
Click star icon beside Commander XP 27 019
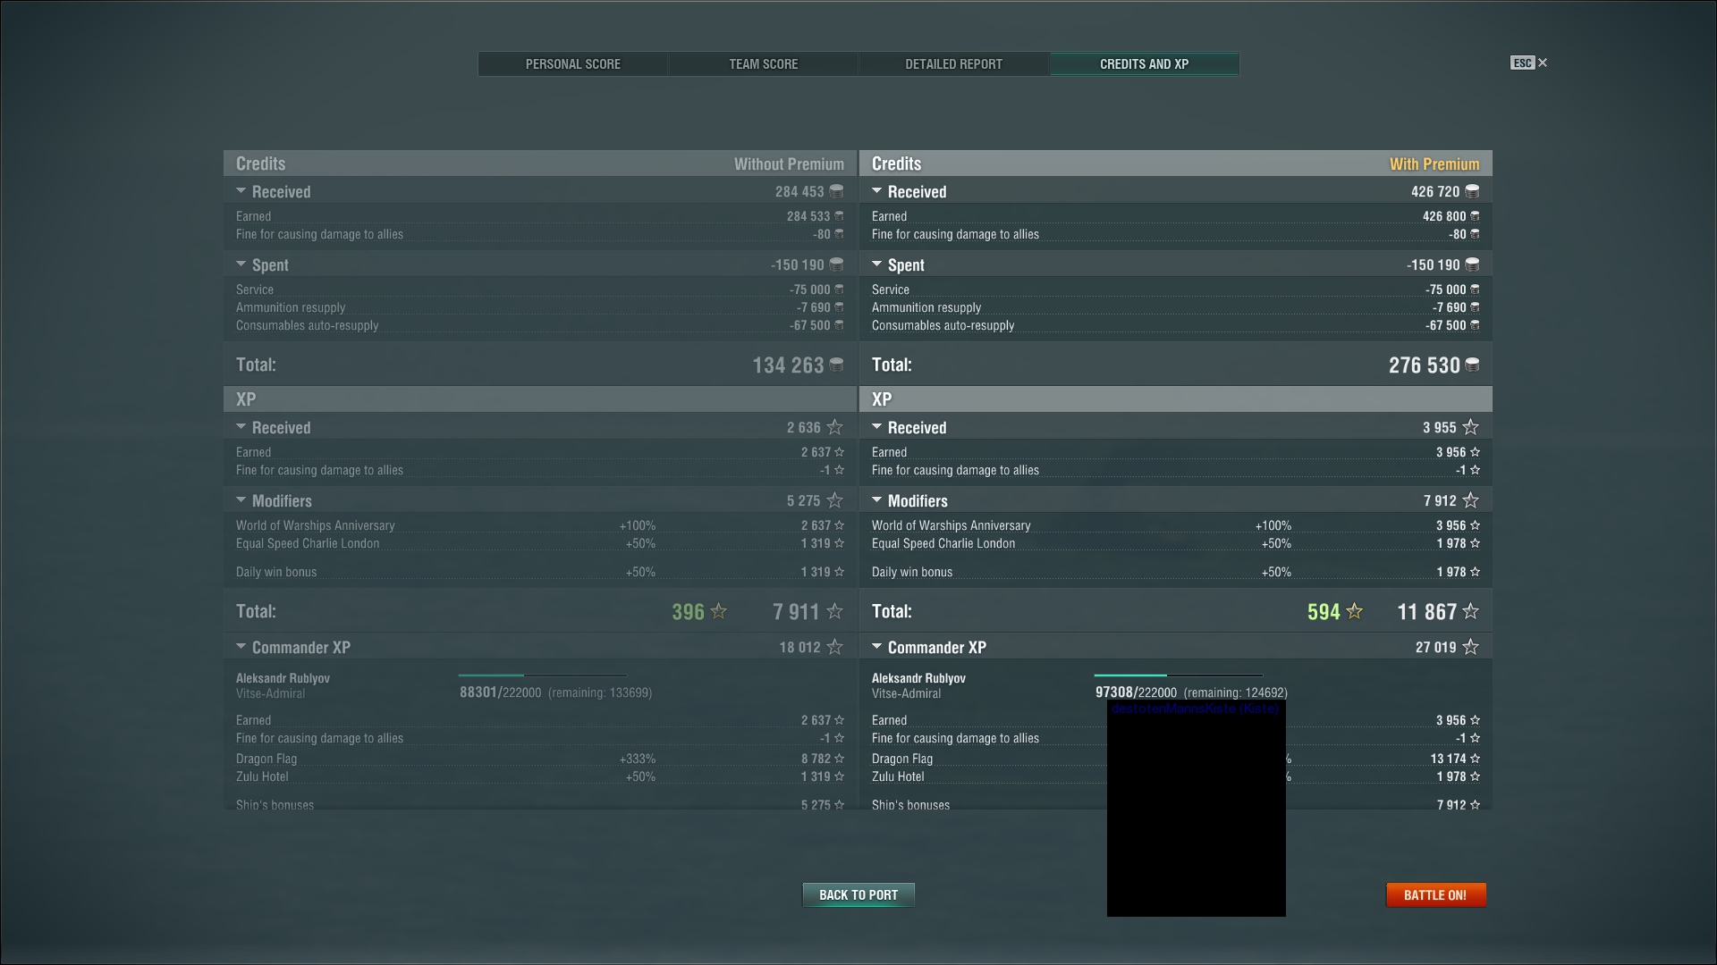(x=1470, y=647)
